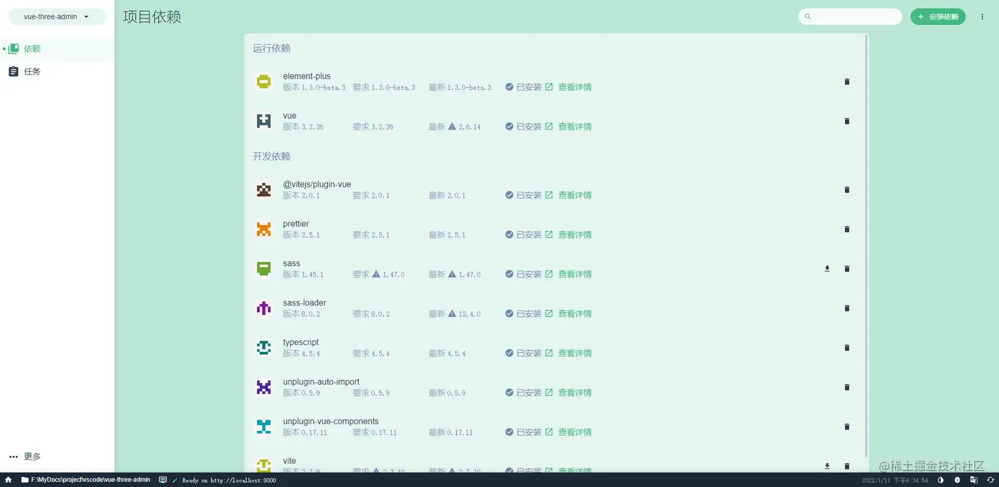The width and height of the screenshot is (999, 487).
Task: Click the 安装依赖 button
Action: point(938,16)
